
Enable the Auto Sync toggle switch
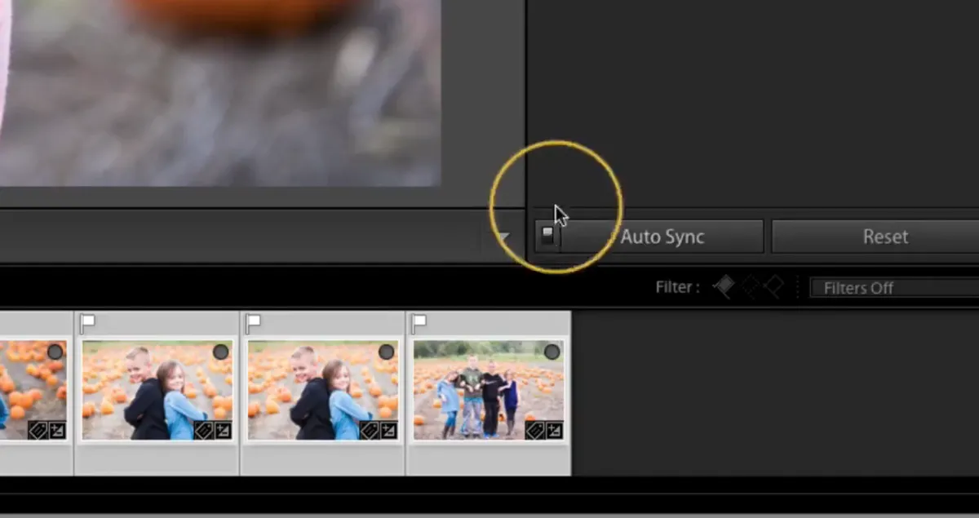(x=547, y=236)
